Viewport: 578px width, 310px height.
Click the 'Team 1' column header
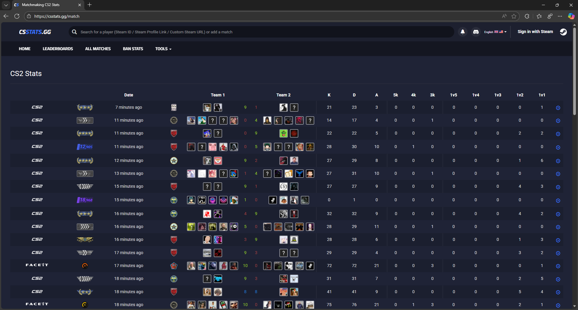pyautogui.click(x=218, y=95)
